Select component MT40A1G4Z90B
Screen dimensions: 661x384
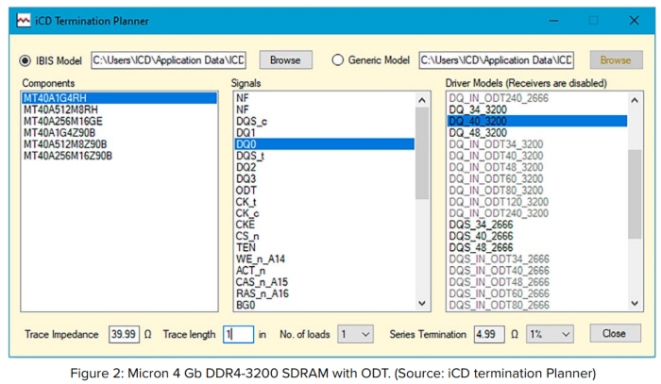[119, 133]
